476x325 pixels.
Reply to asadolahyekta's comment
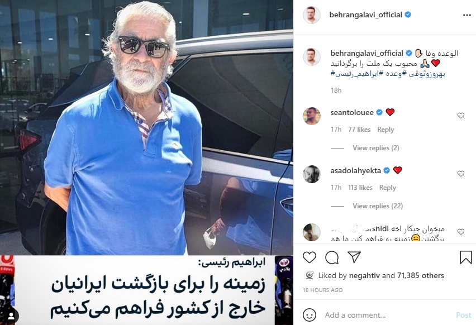pyautogui.click(x=388, y=188)
